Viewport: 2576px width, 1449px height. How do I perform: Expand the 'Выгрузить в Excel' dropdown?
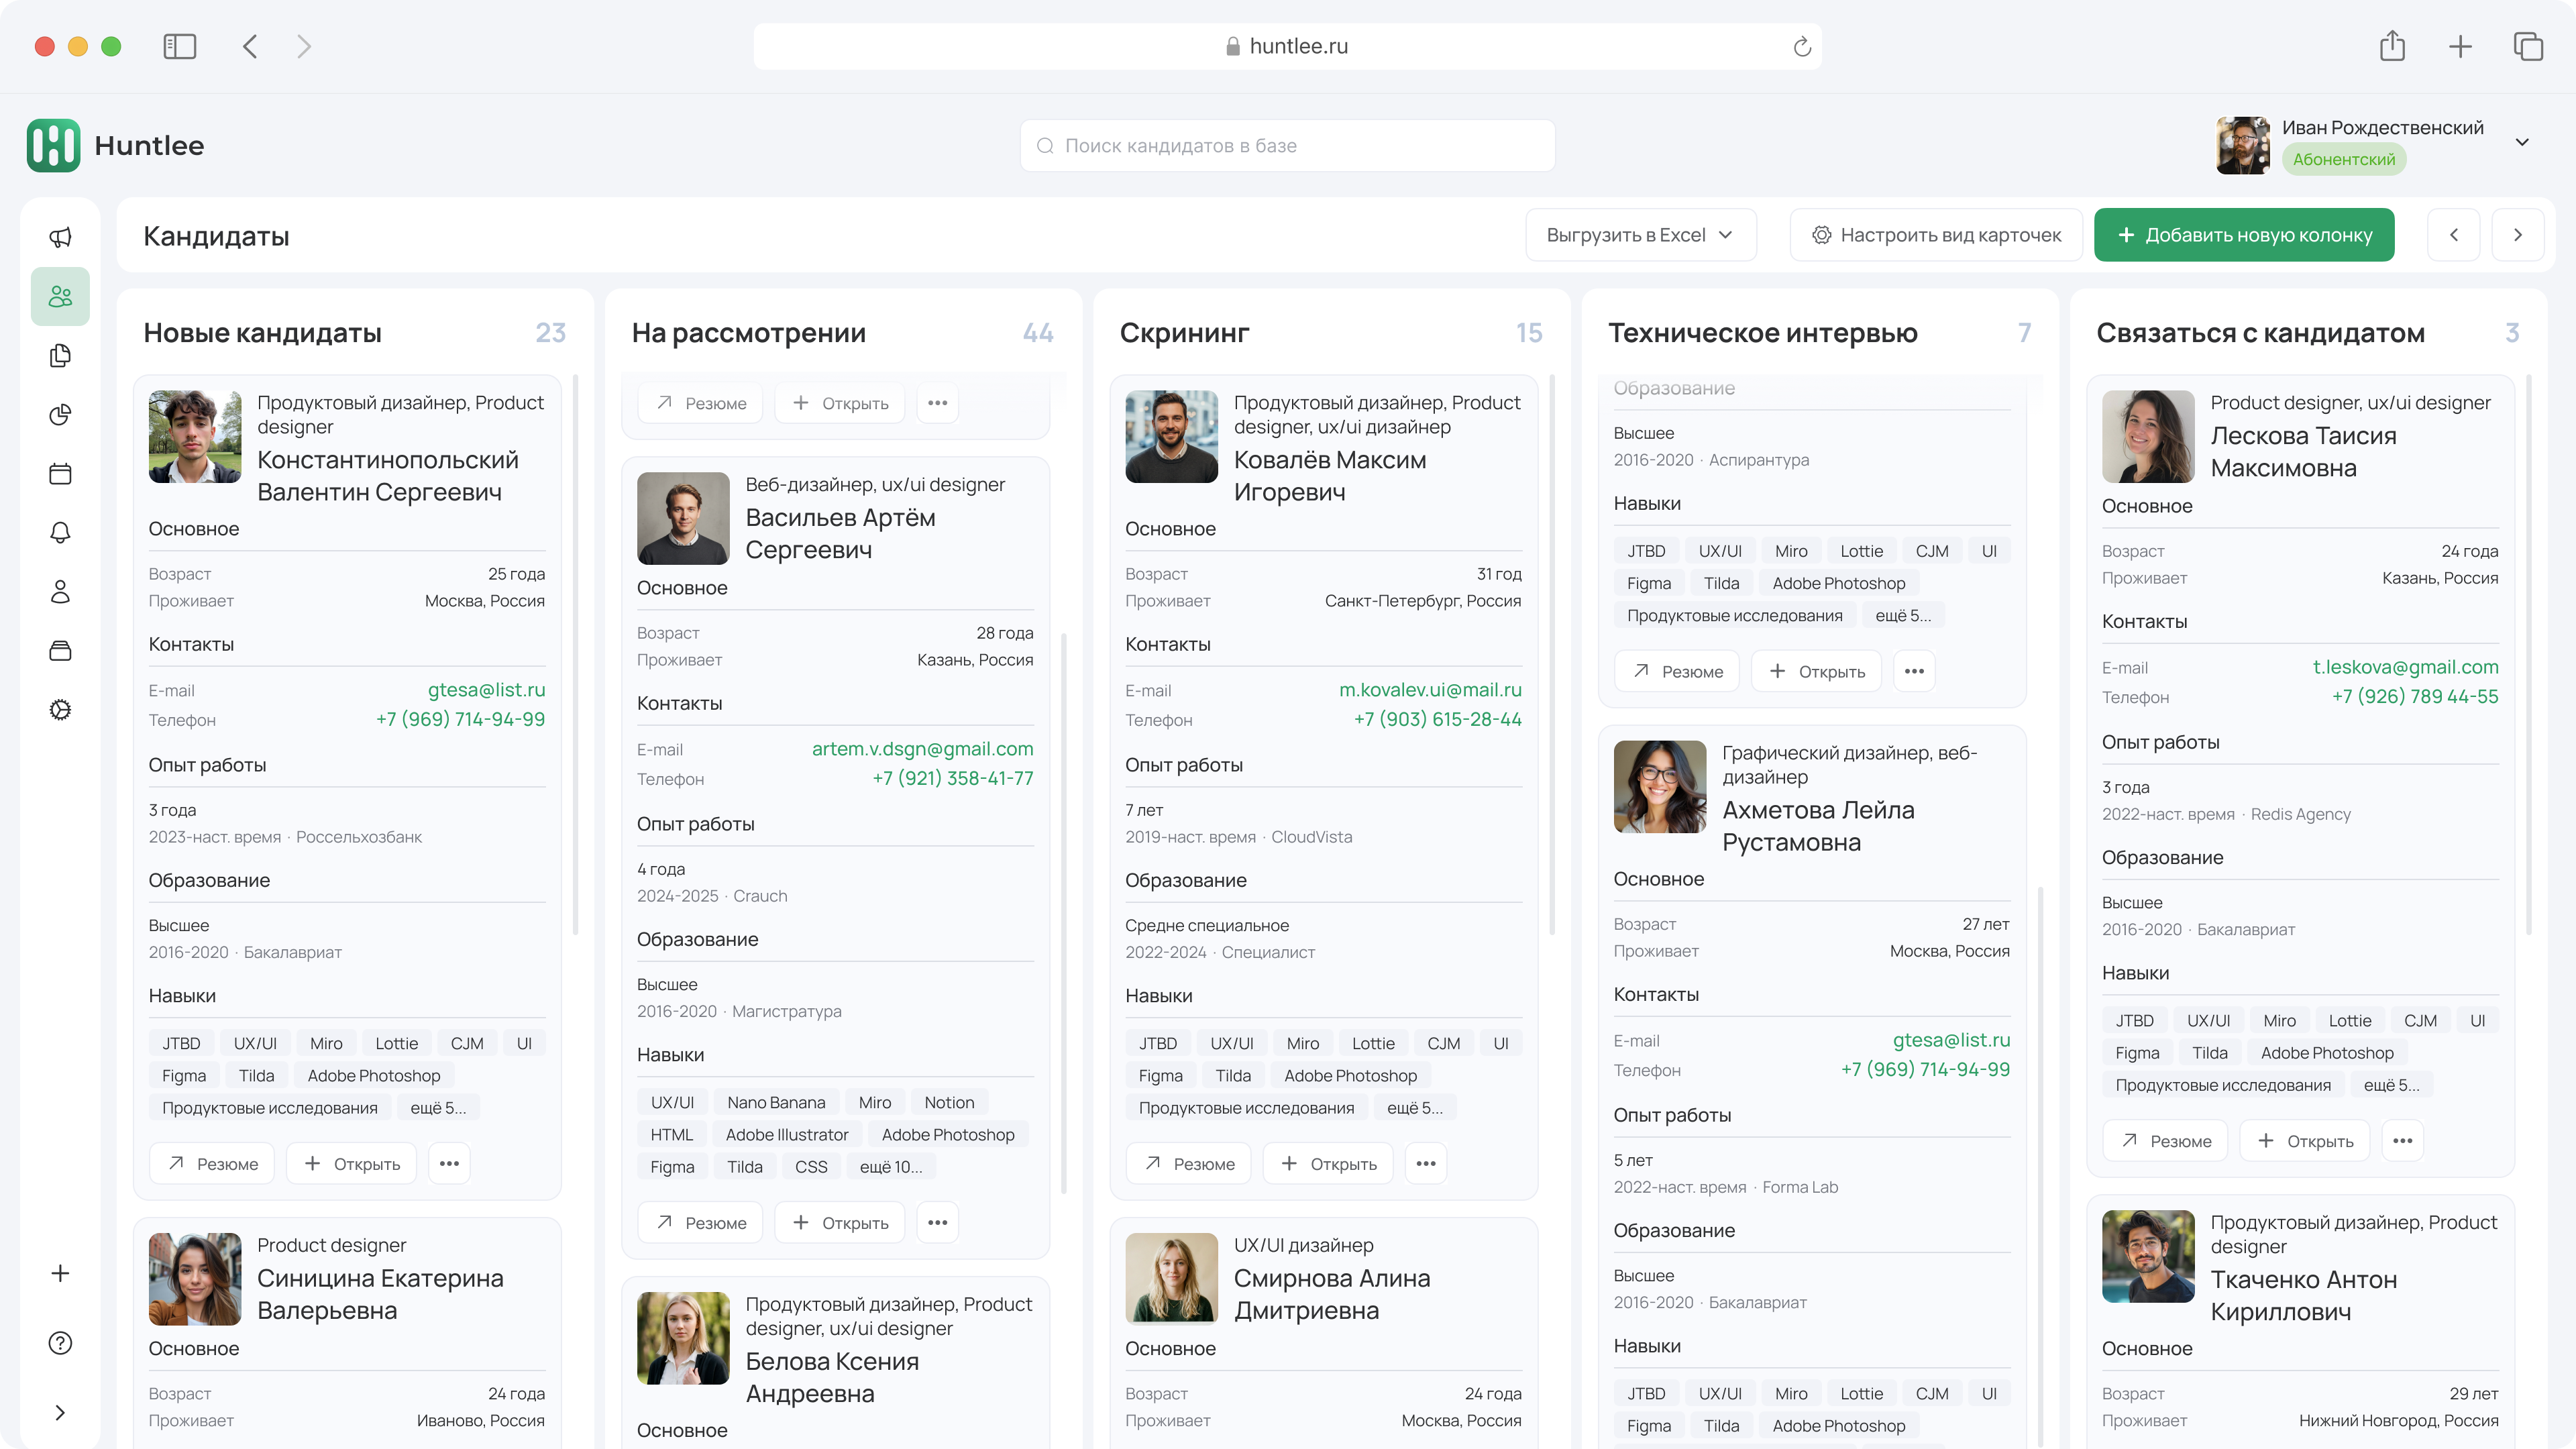(1640, 235)
